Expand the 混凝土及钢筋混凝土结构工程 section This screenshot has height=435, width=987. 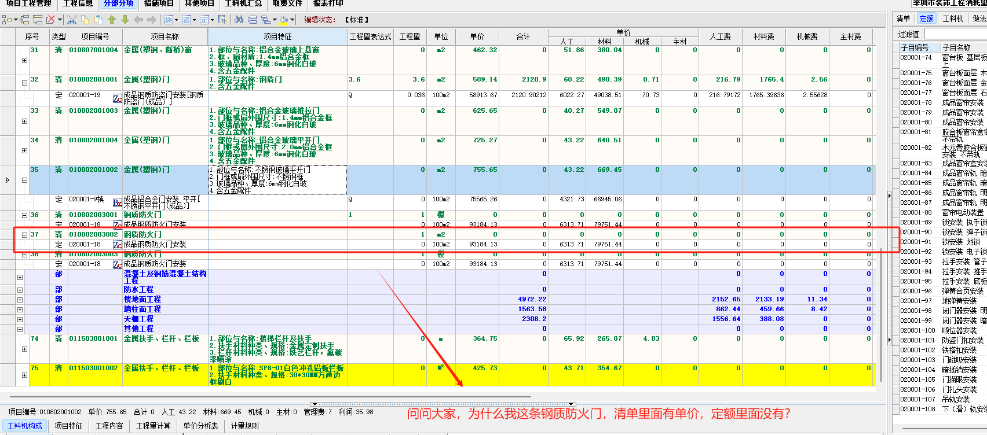[20, 277]
